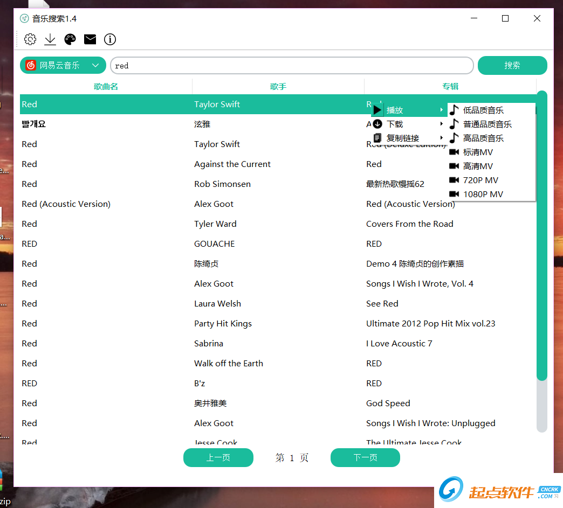563x508 pixels.
Task: Select the B'z song row
Action: [x=278, y=384]
